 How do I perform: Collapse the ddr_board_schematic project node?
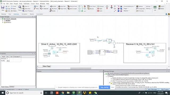coord(1,19)
